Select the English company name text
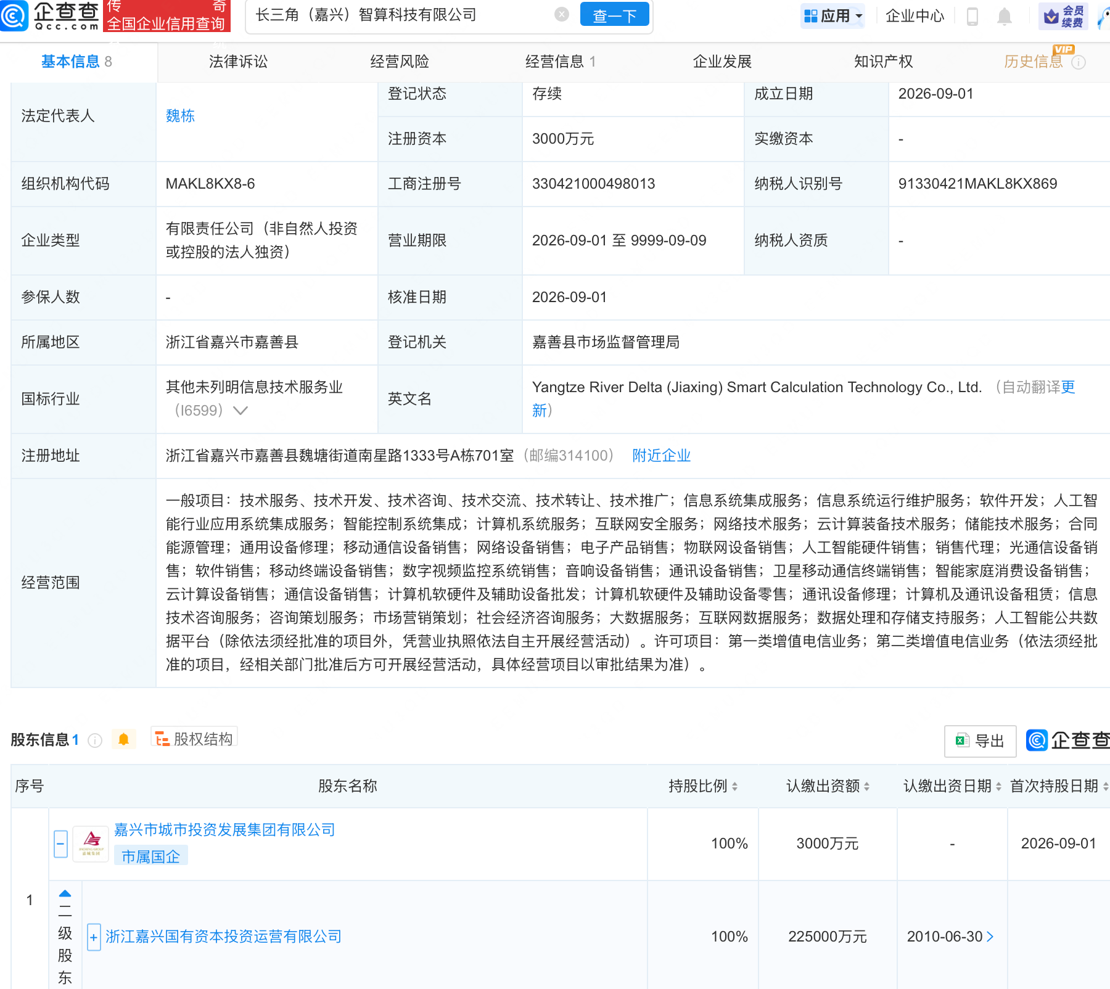 tap(757, 387)
